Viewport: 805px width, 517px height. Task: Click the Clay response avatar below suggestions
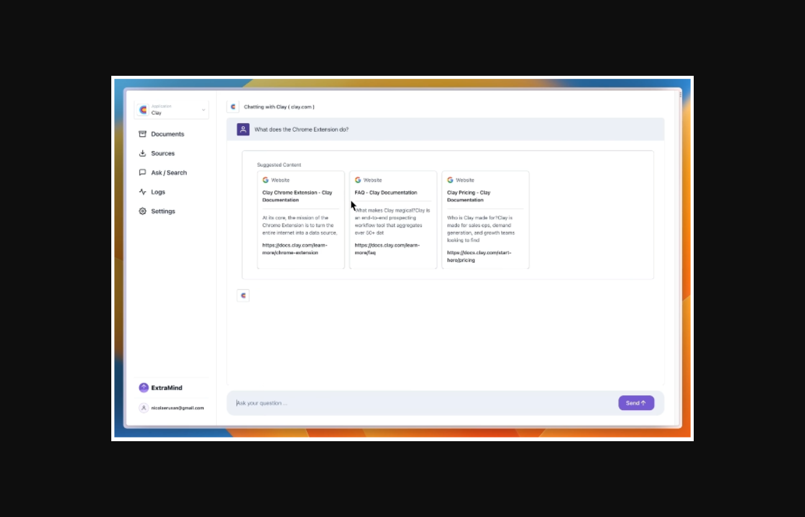pyautogui.click(x=243, y=296)
